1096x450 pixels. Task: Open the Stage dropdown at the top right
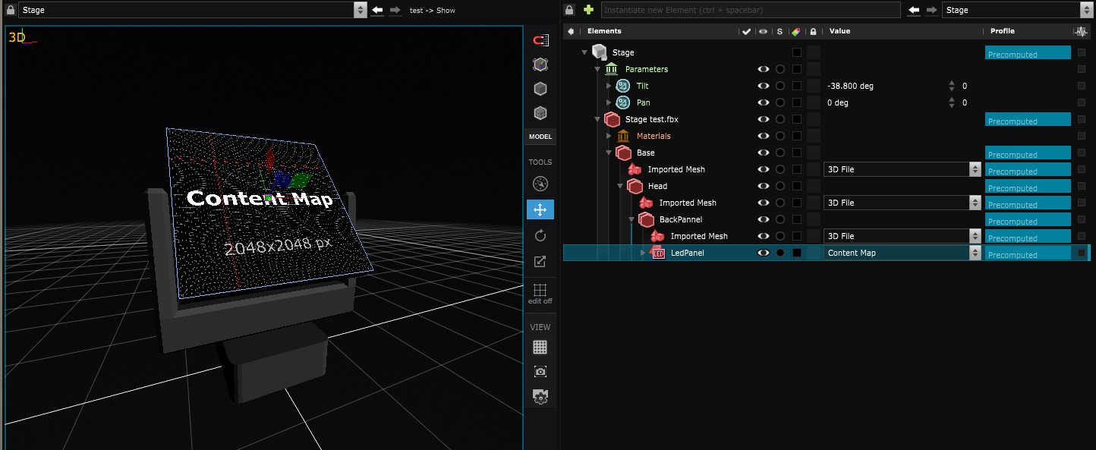tap(1017, 10)
